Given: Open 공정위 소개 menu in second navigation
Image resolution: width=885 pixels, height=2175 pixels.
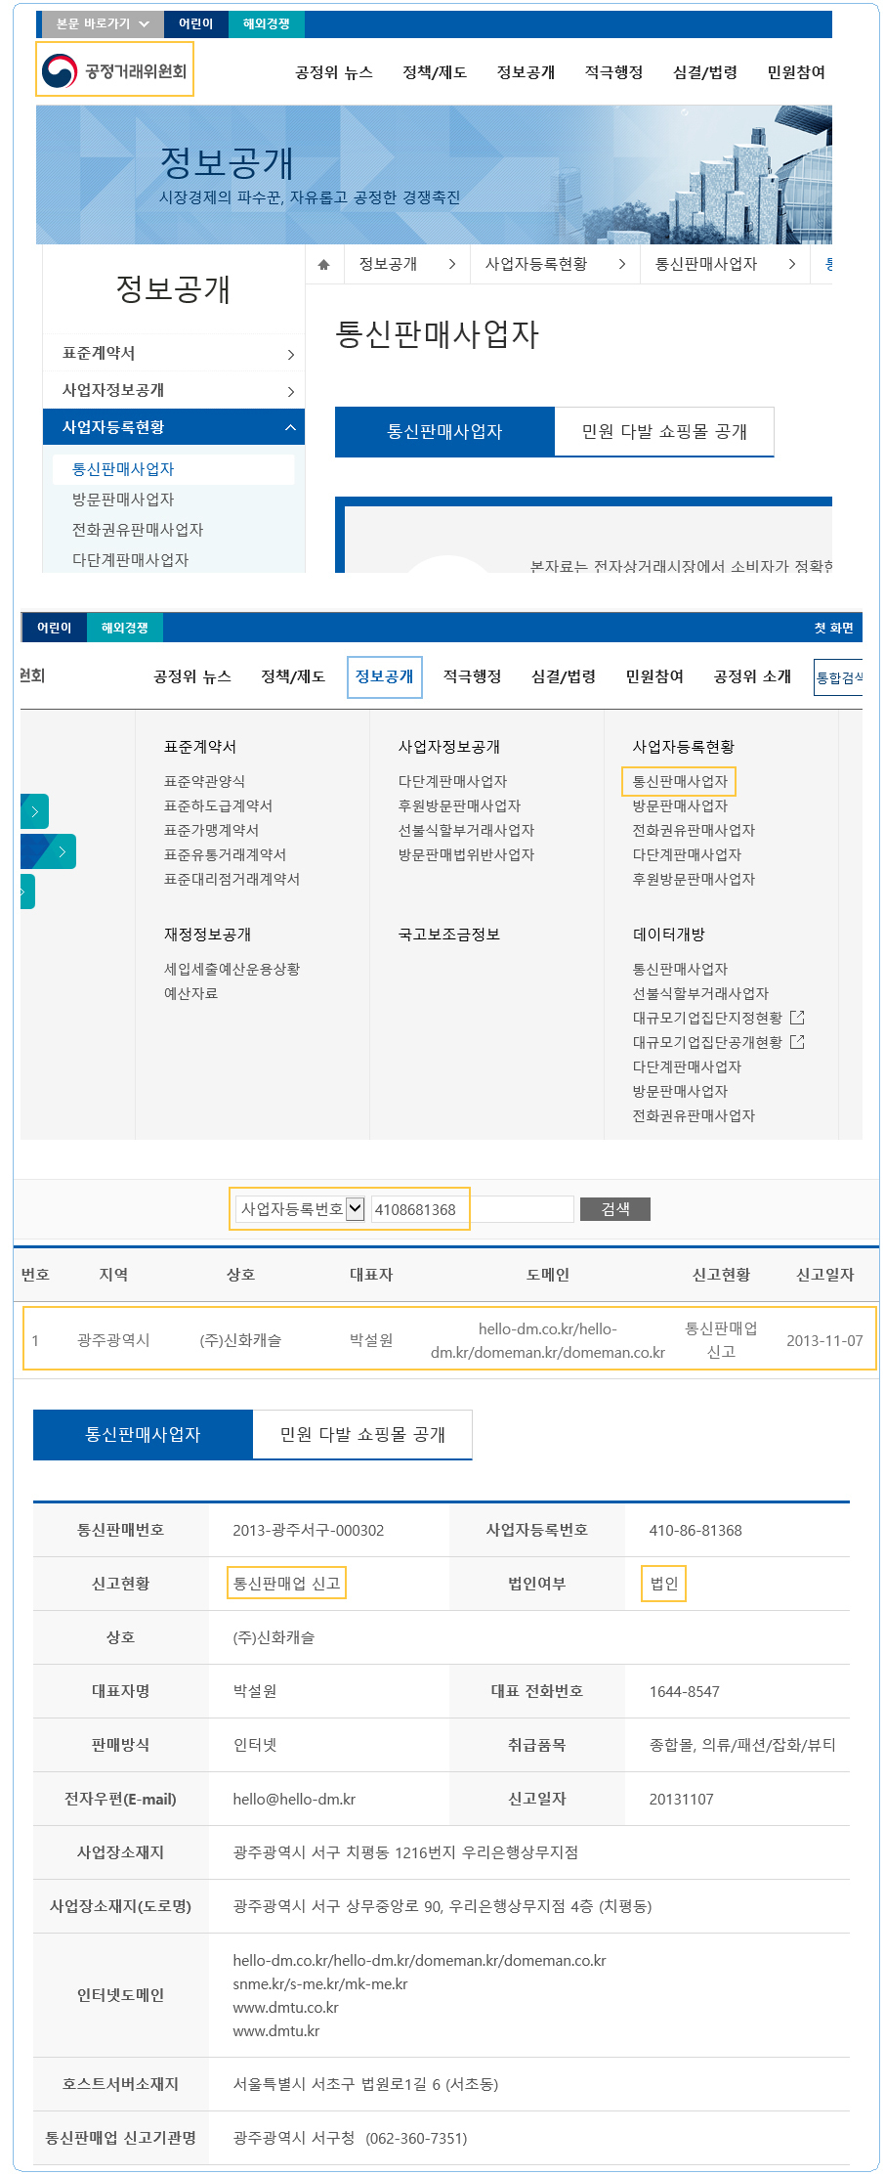Looking at the screenshot, I should pos(752,676).
